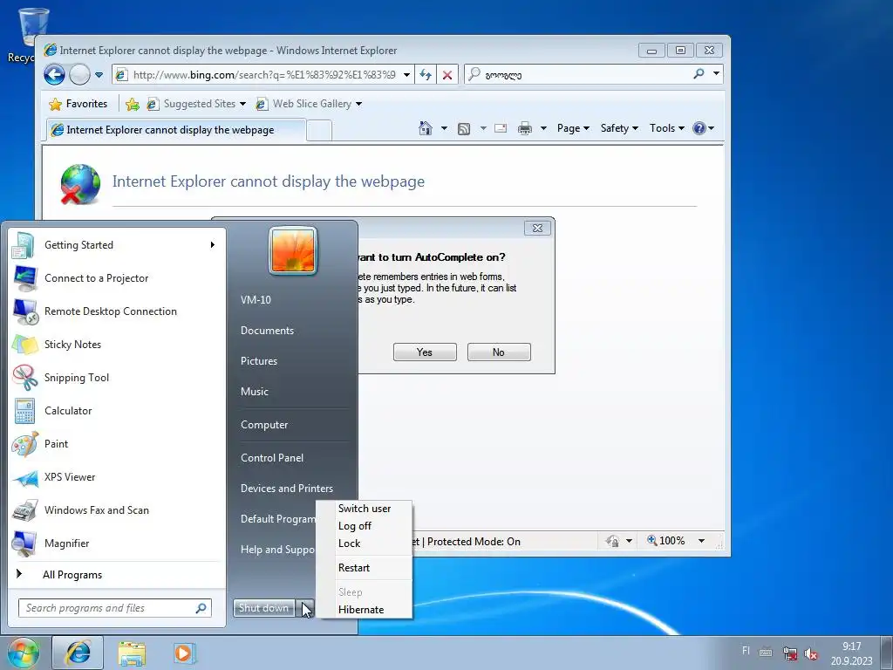Expand Web Slice Gallery dropdown

click(x=358, y=104)
